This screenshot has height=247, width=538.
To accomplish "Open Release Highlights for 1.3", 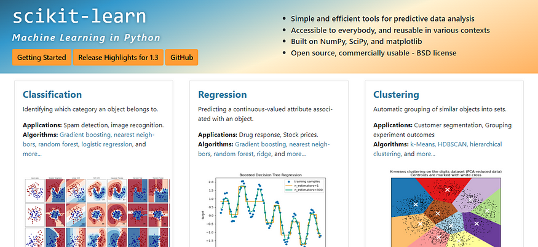I will click(119, 57).
